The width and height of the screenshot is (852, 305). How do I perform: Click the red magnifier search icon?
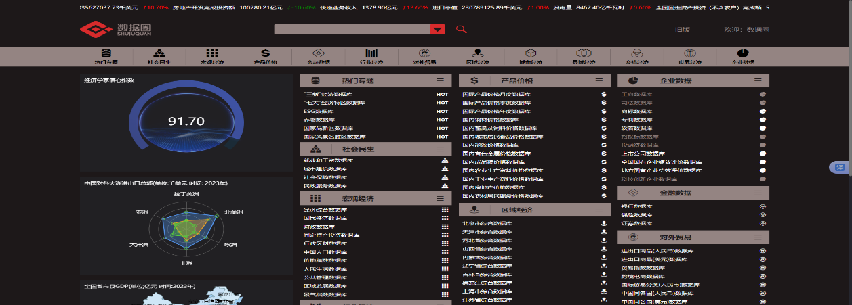click(462, 29)
